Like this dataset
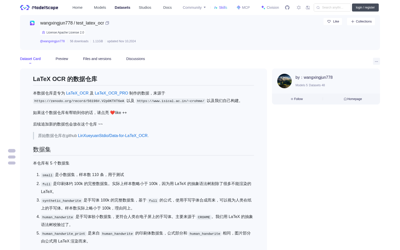 (333, 21)
